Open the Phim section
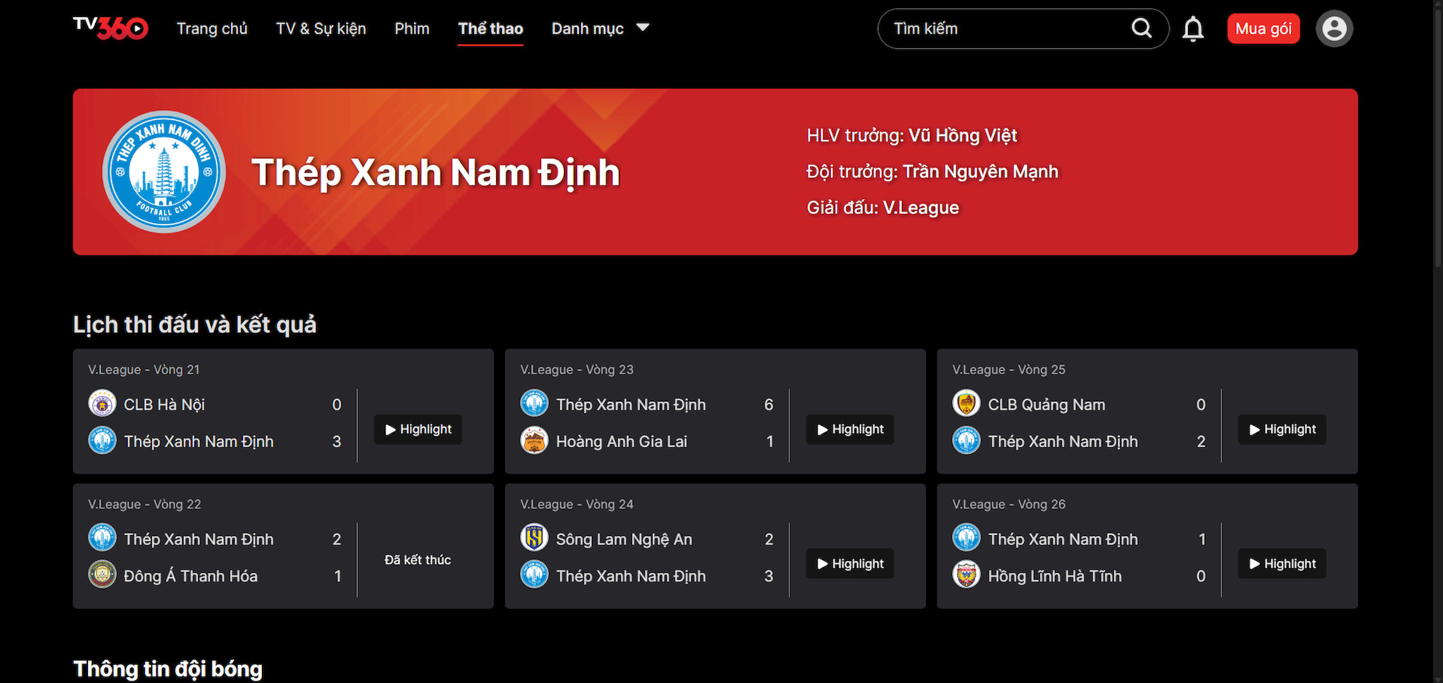This screenshot has width=1443, height=683. click(x=412, y=28)
